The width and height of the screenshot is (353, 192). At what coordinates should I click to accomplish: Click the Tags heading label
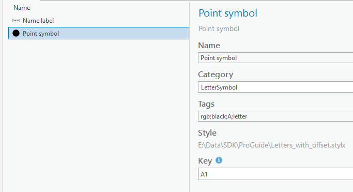pyautogui.click(x=206, y=104)
